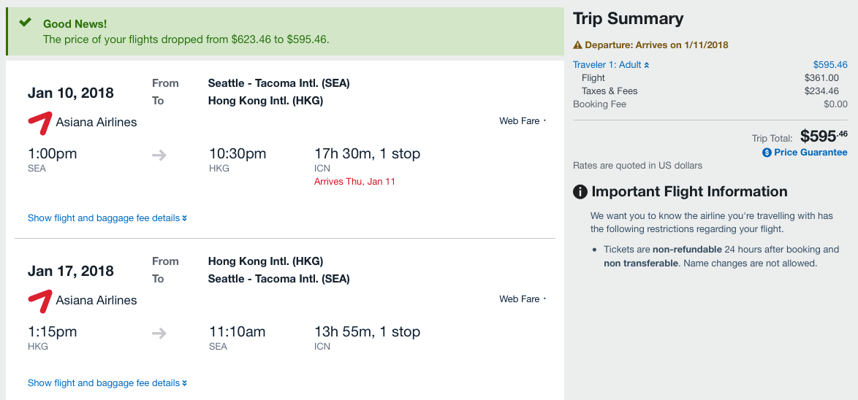This screenshot has height=400, width=858.
Task: Click the info icon beside Important Flight Information
Action: coord(580,192)
